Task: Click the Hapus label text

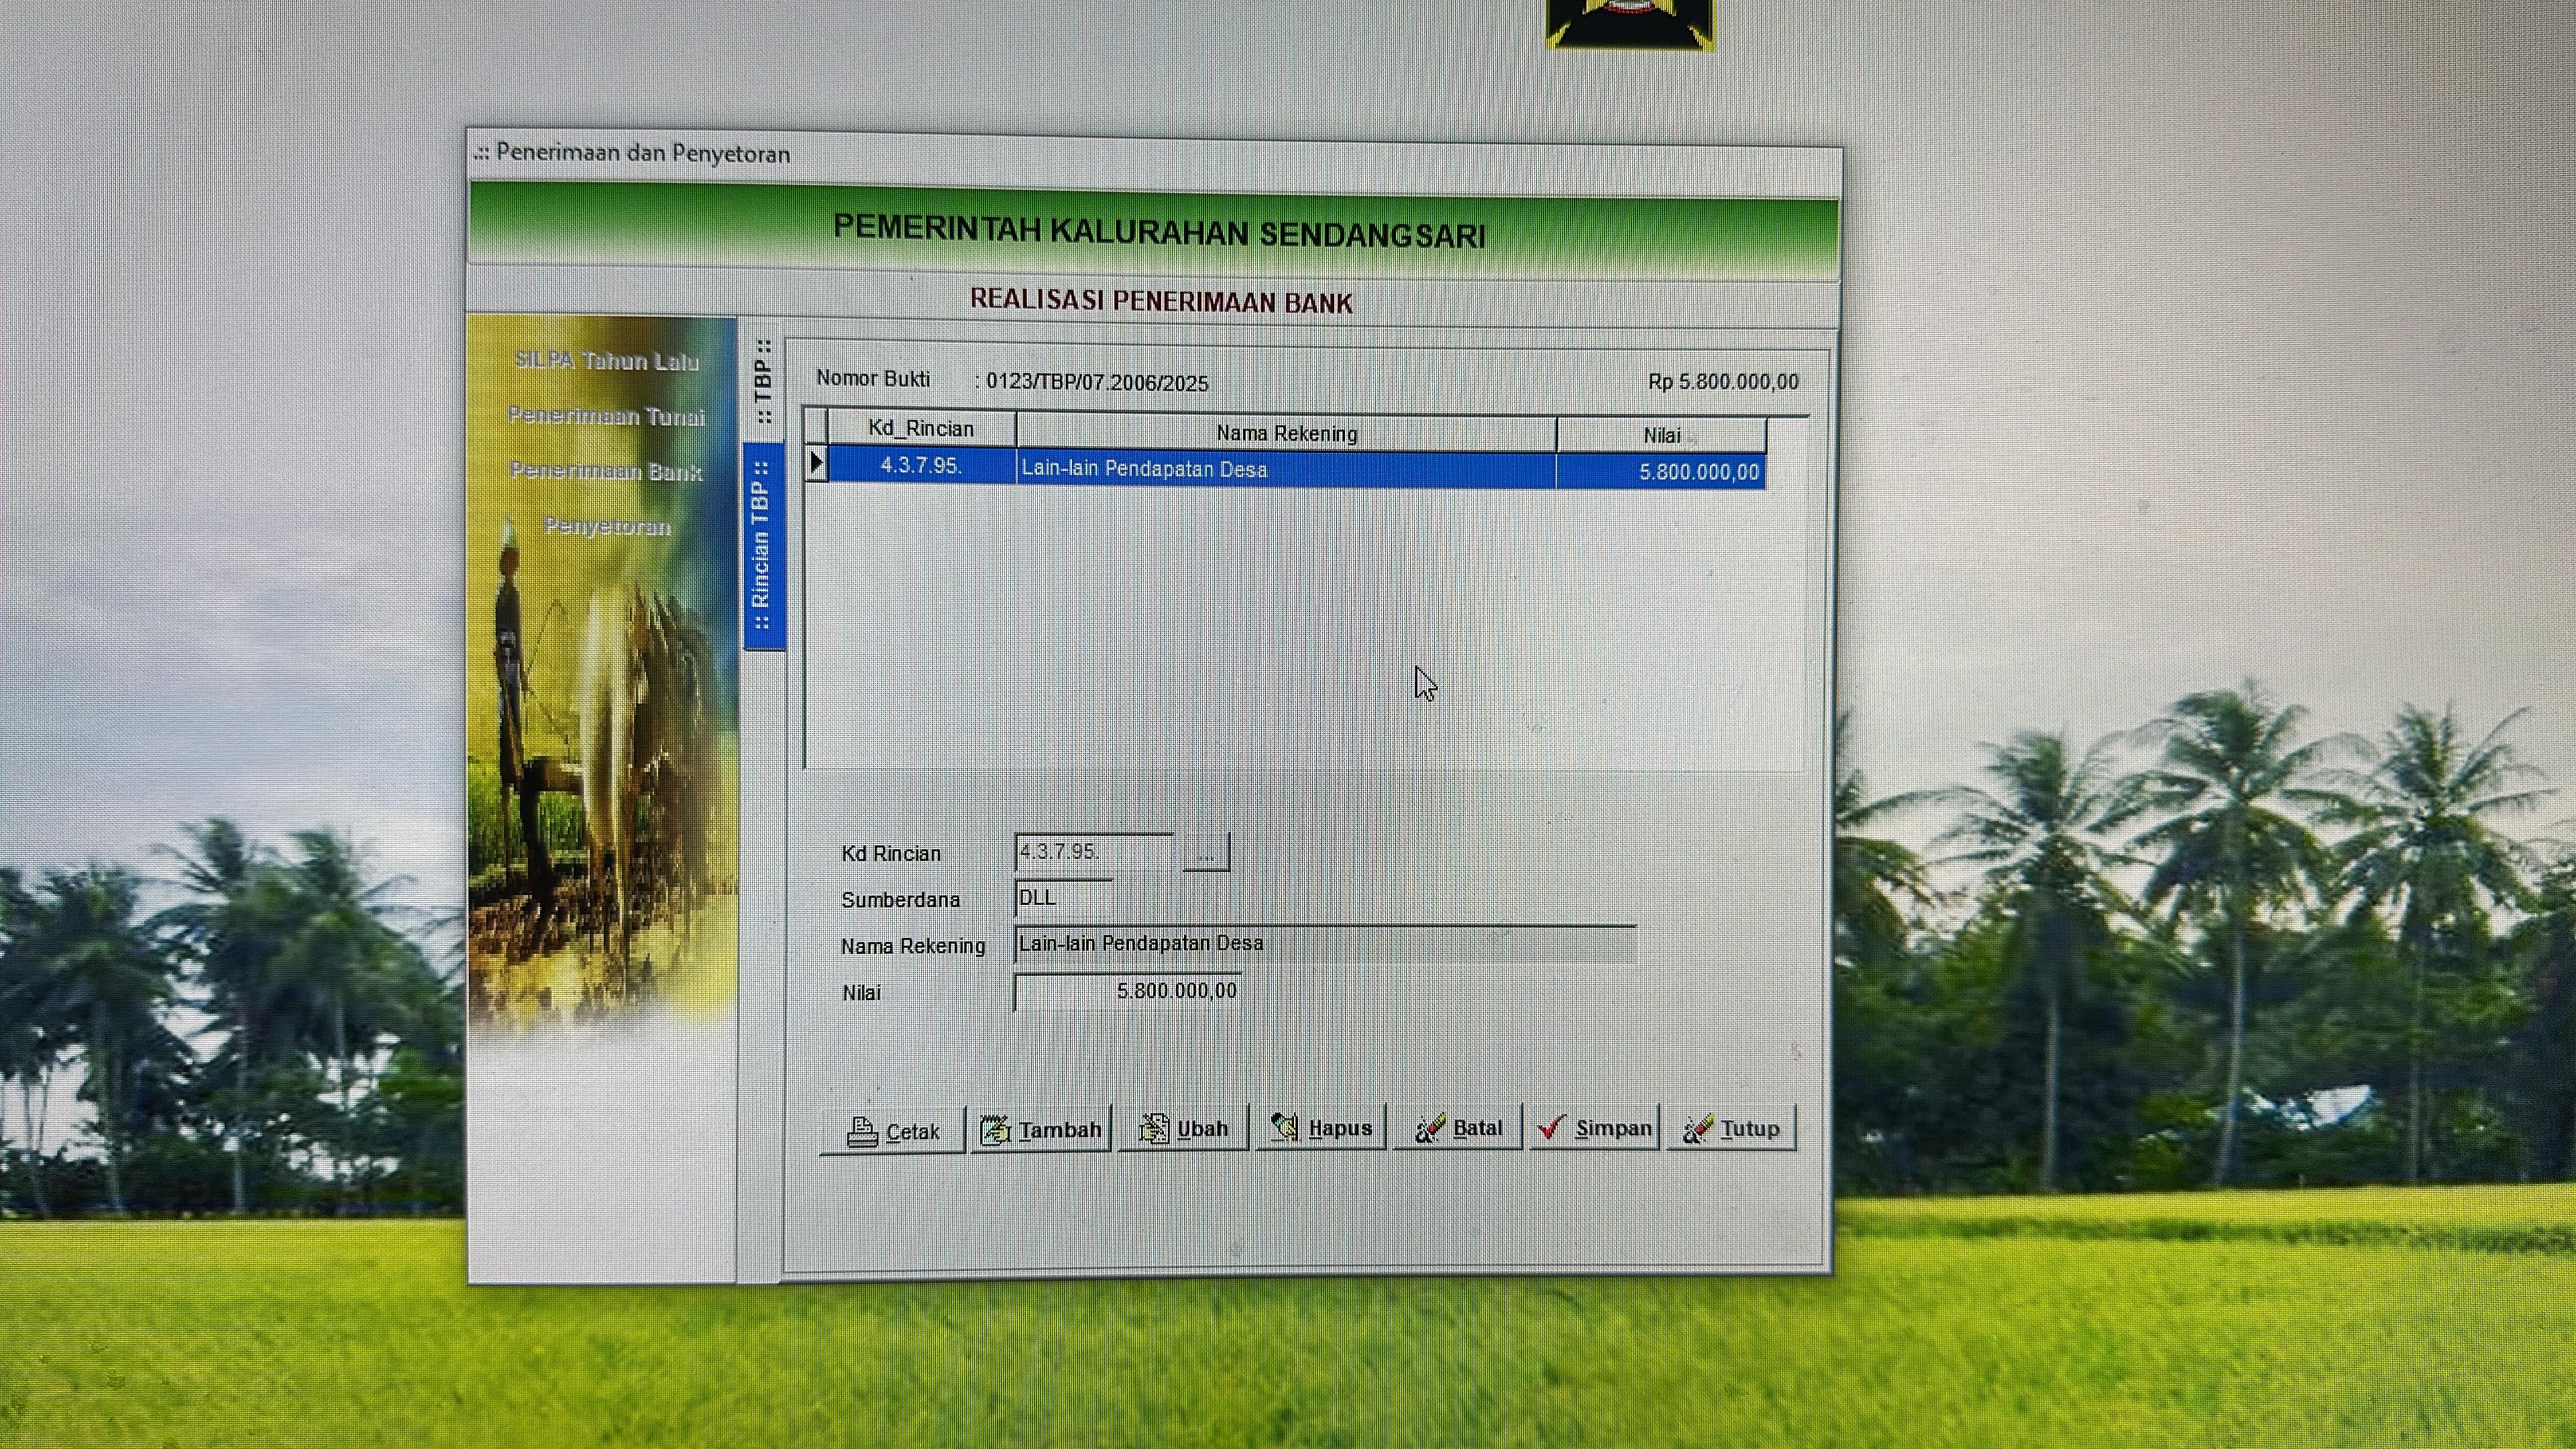Action: (1340, 1128)
